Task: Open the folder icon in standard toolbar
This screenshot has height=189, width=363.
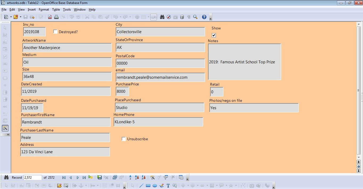Action: click(15, 17)
